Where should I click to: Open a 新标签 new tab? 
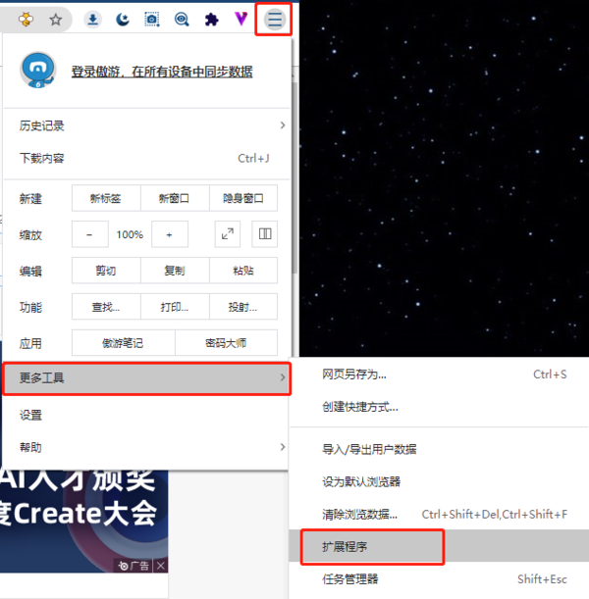pyautogui.click(x=106, y=198)
